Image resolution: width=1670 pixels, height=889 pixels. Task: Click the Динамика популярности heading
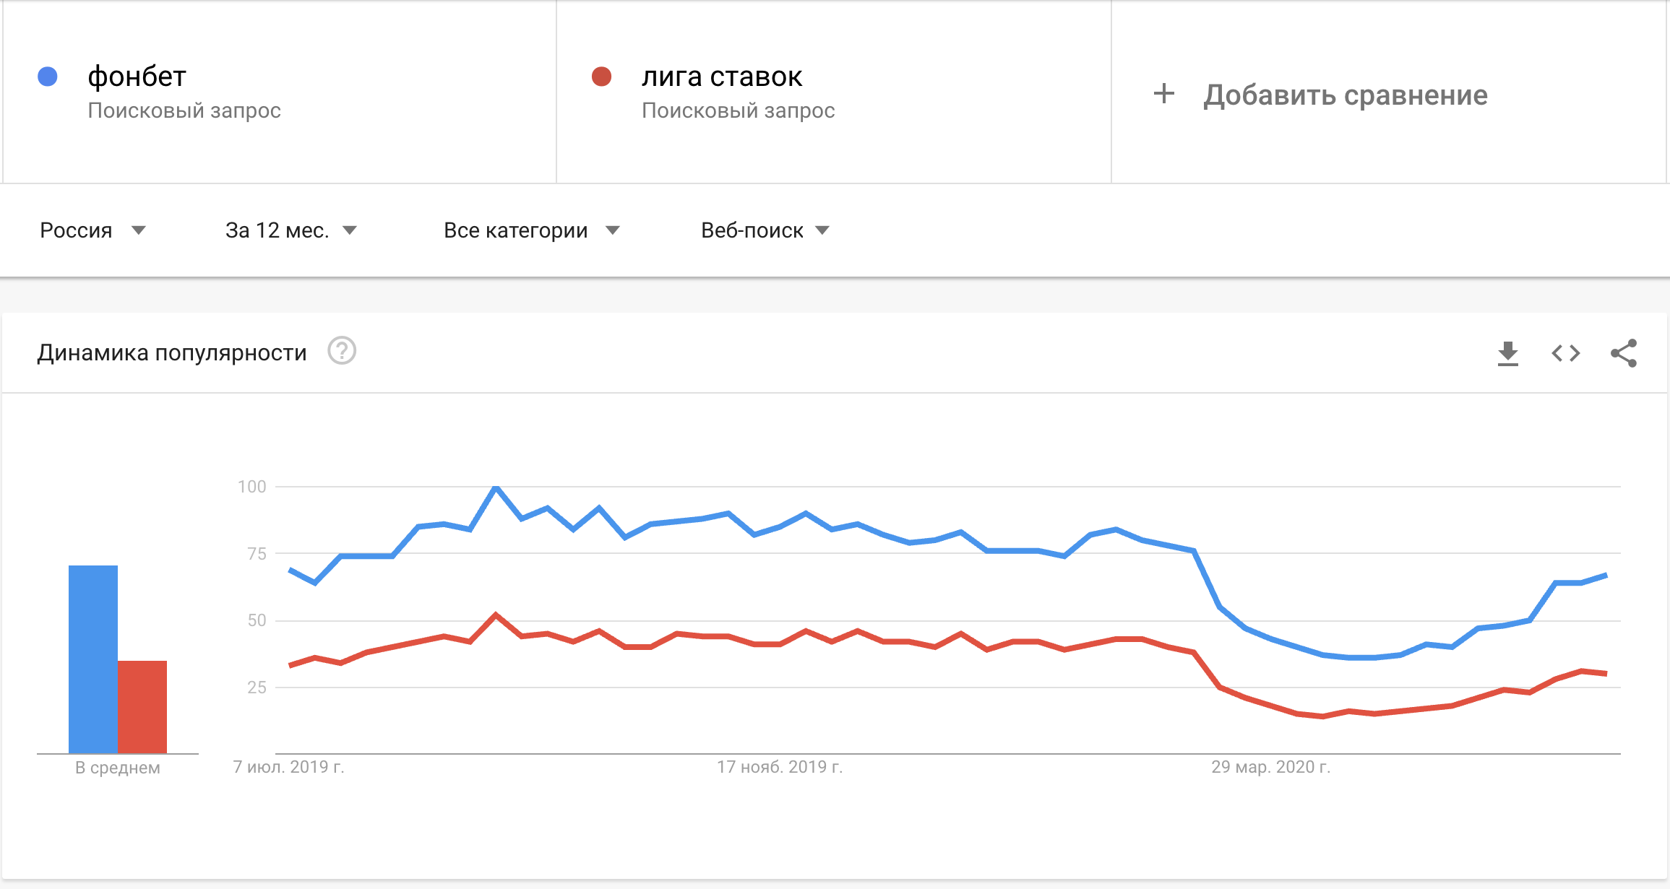click(x=172, y=352)
